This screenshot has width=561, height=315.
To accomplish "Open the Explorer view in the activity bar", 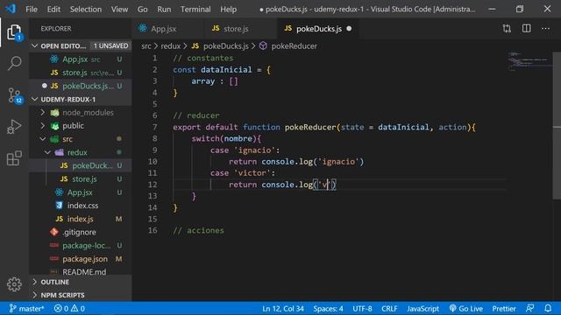I will coord(14,32).
